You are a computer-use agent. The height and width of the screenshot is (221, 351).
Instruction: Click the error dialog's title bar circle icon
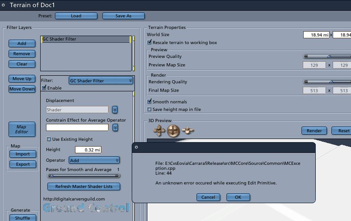136,147
